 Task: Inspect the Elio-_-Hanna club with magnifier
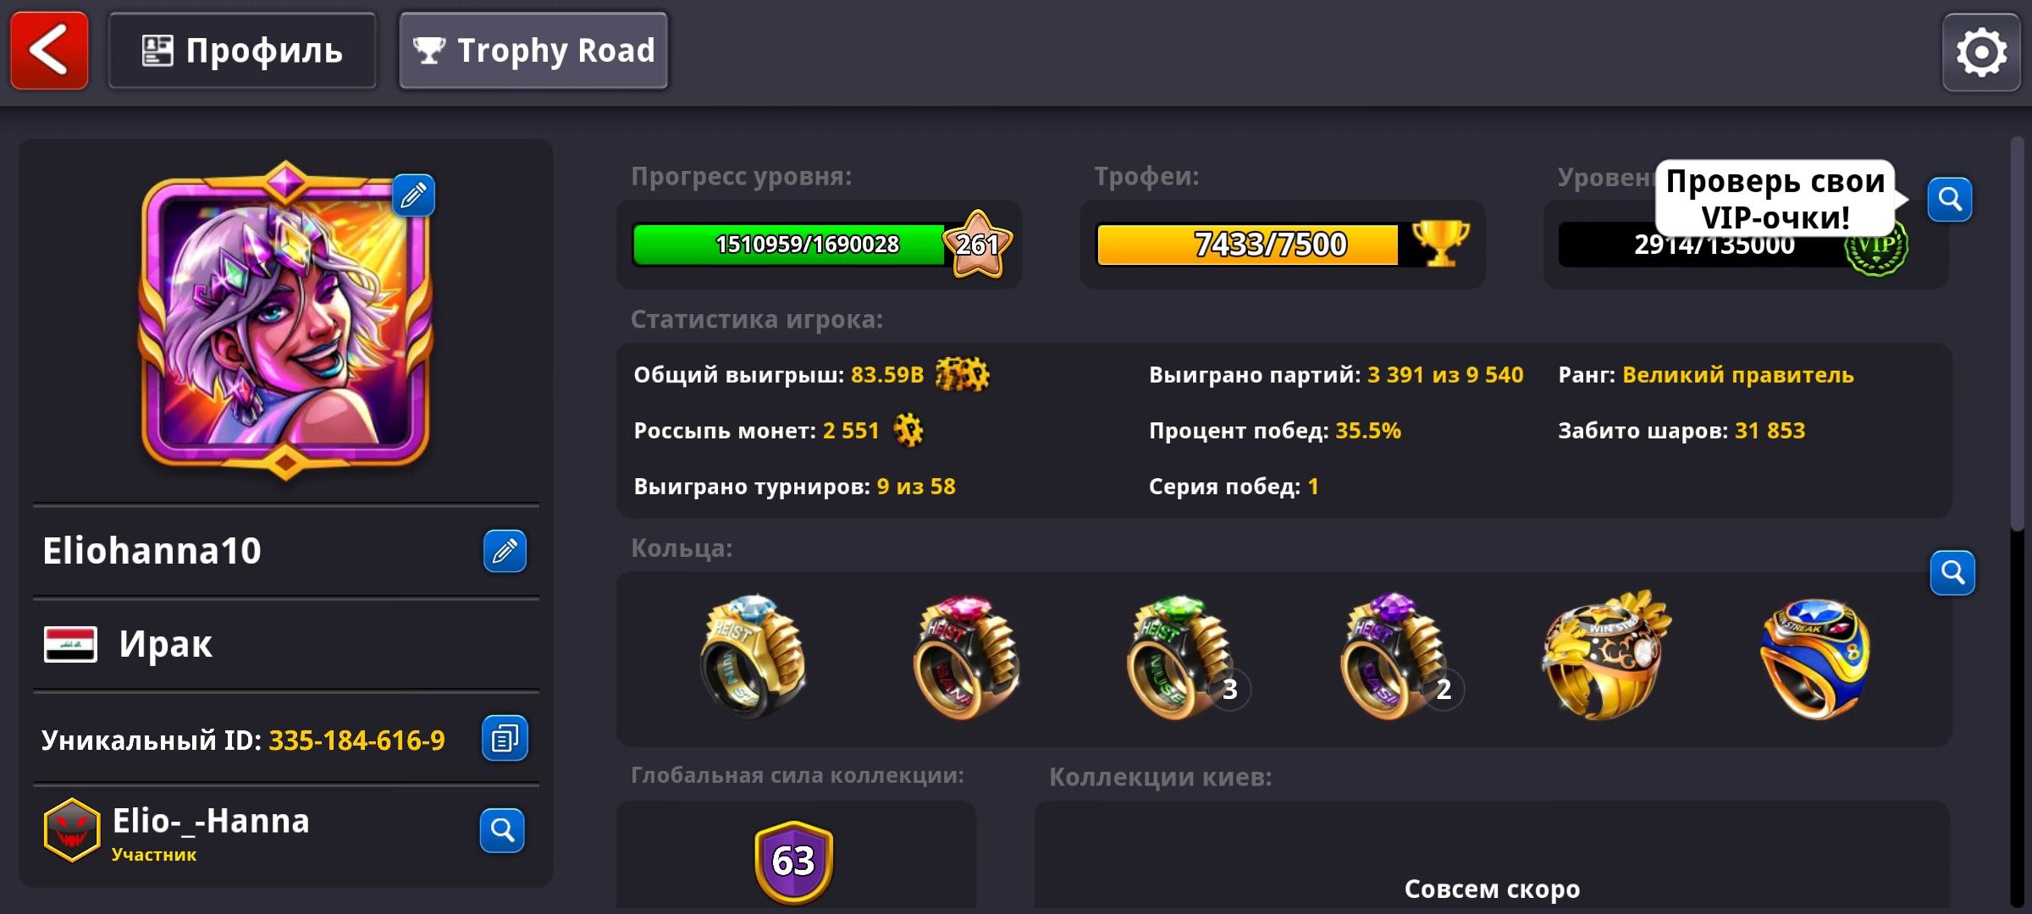(502, 830)
